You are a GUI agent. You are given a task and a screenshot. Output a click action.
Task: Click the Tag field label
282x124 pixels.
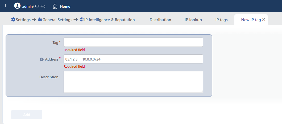[x=56, y=43]
